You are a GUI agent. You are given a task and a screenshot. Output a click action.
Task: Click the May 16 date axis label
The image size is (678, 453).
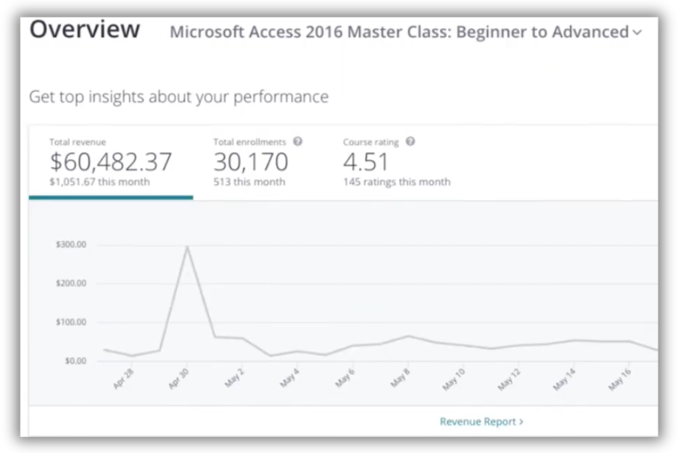click(x=620, y=378)
